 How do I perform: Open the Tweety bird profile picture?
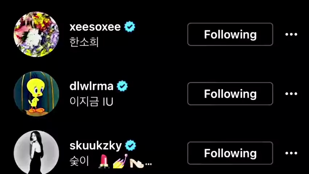tap(36, 94)
